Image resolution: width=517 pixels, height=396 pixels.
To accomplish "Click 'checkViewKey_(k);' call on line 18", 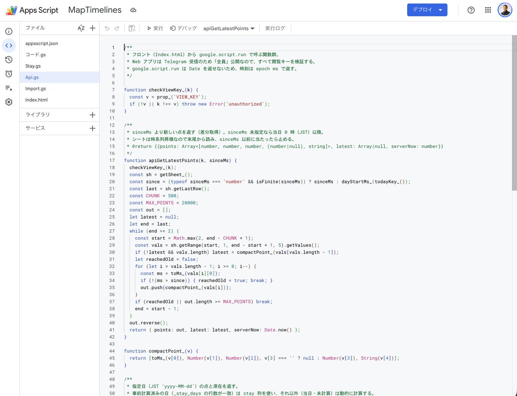I will (x=153, y=167).
